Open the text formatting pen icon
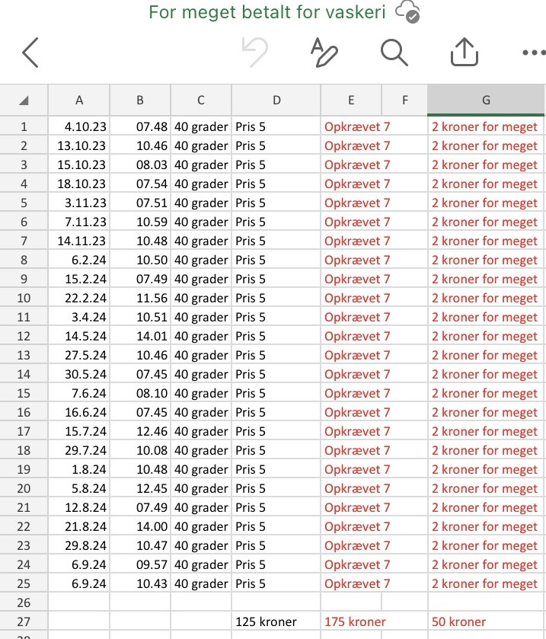This screenshot has height=639, width=546. pyautogui.click(x=324, y=52)
